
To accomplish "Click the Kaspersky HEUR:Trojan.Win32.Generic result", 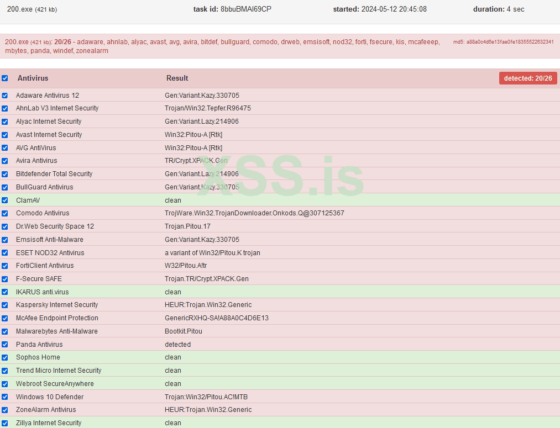I will click(x=208, y=305).
